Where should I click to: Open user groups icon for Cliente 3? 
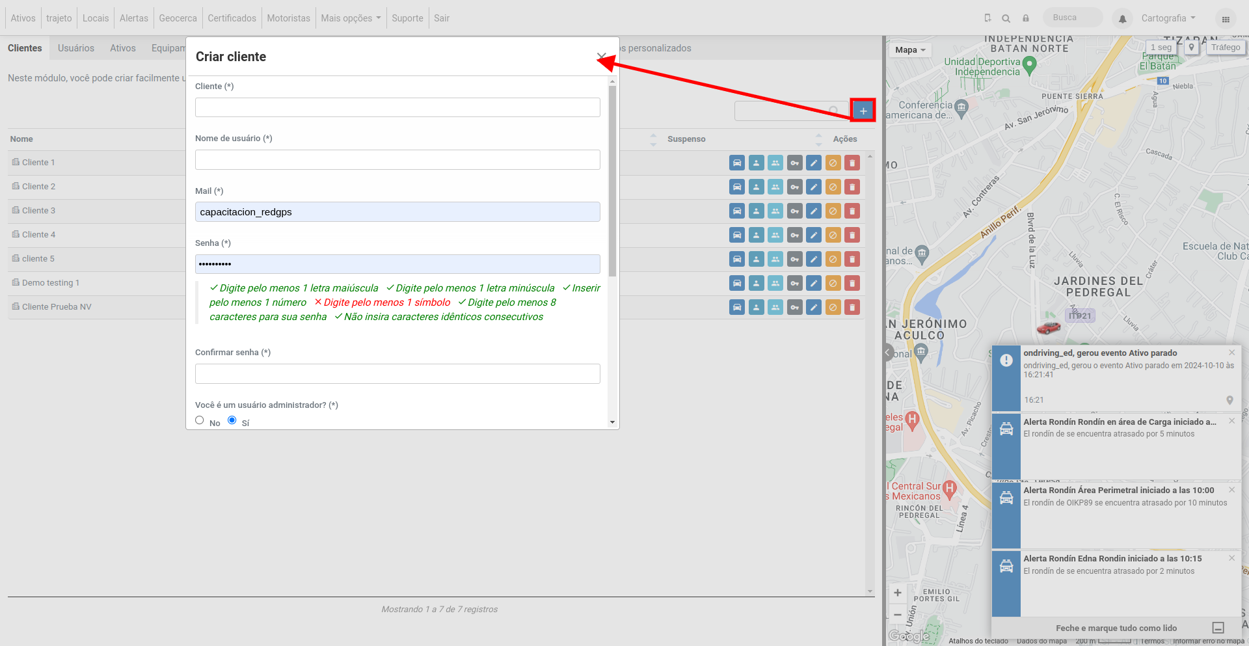point(775,211)
